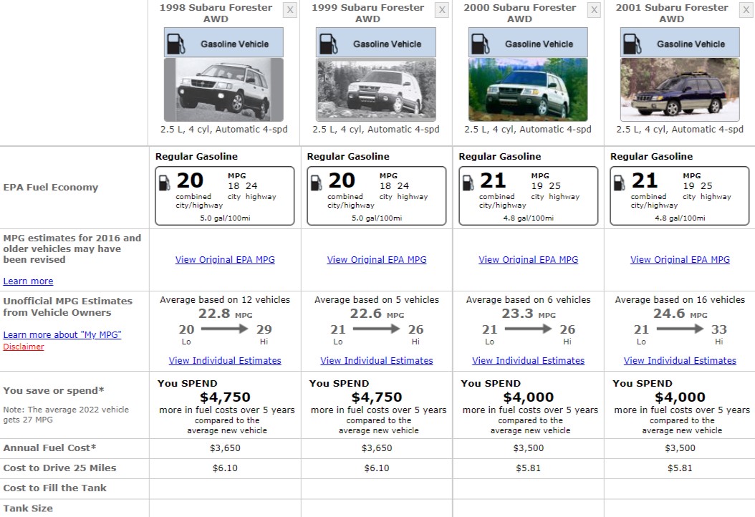
Task: View Individual Estimates for 1999 Forester
Action: pyautogui.click(x=377, y=361)
